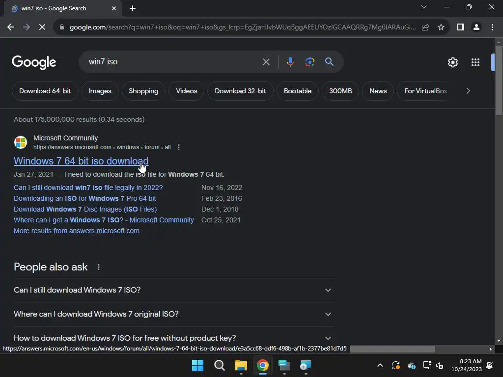Open a new browser tab
The height and width of the screenshot is (377, 503).
133,8
